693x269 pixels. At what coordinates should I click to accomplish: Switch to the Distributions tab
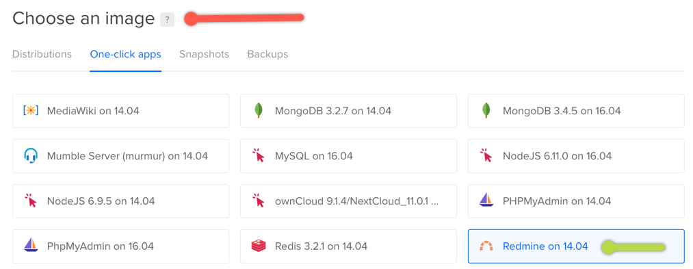pyautogui.click(x=42, y=55)
